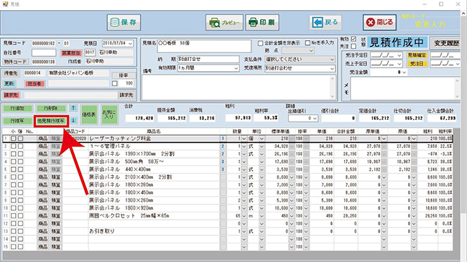The height and width of the screenshot is (262, 467).
Task: Click the 物件コード button
Action: coord(16,62)
